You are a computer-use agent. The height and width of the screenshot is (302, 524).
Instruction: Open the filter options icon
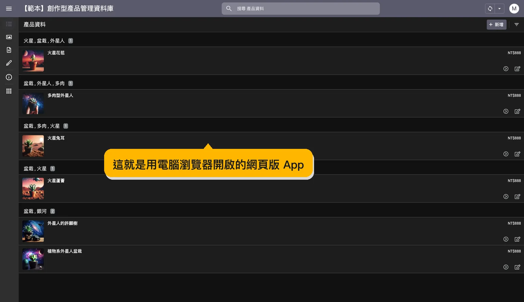(x=516, y=25)
